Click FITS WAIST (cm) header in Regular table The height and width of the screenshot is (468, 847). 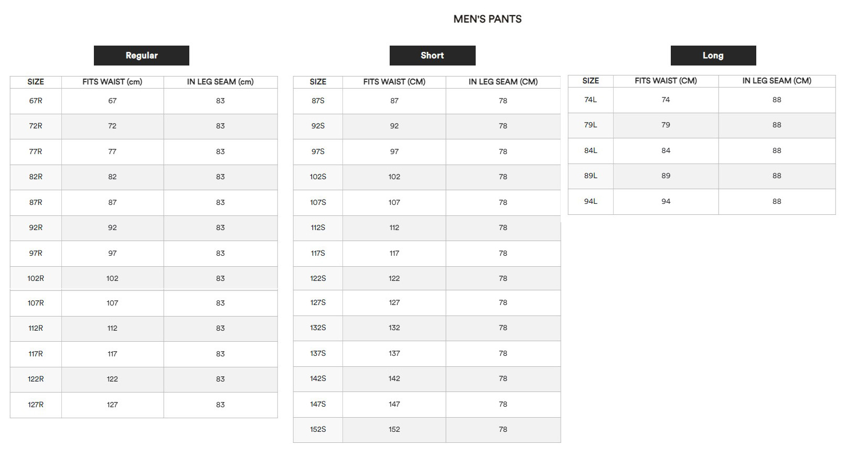pyautogui.click(x=112, y=82)
